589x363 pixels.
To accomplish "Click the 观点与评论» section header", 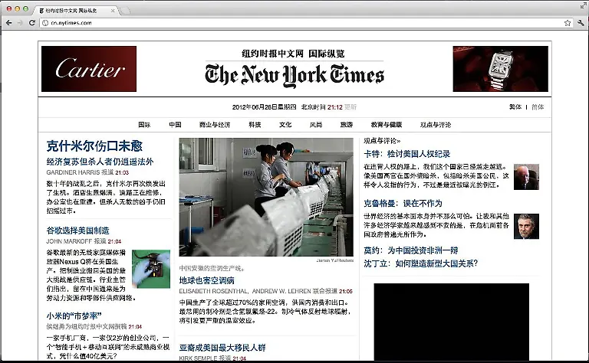I will 382,141.
